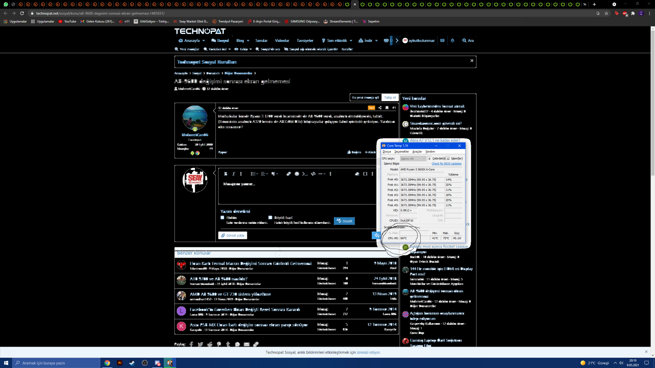Open the notification bell alerts
The width and height of the screenshot is (655, 368).
click(452, 41)
